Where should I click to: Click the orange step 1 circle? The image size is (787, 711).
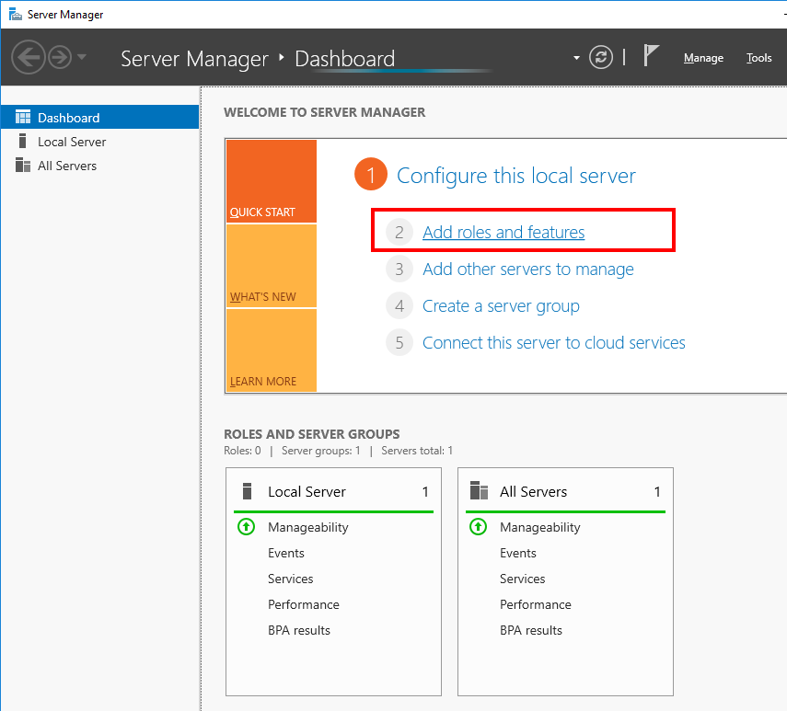coord(371,175)
